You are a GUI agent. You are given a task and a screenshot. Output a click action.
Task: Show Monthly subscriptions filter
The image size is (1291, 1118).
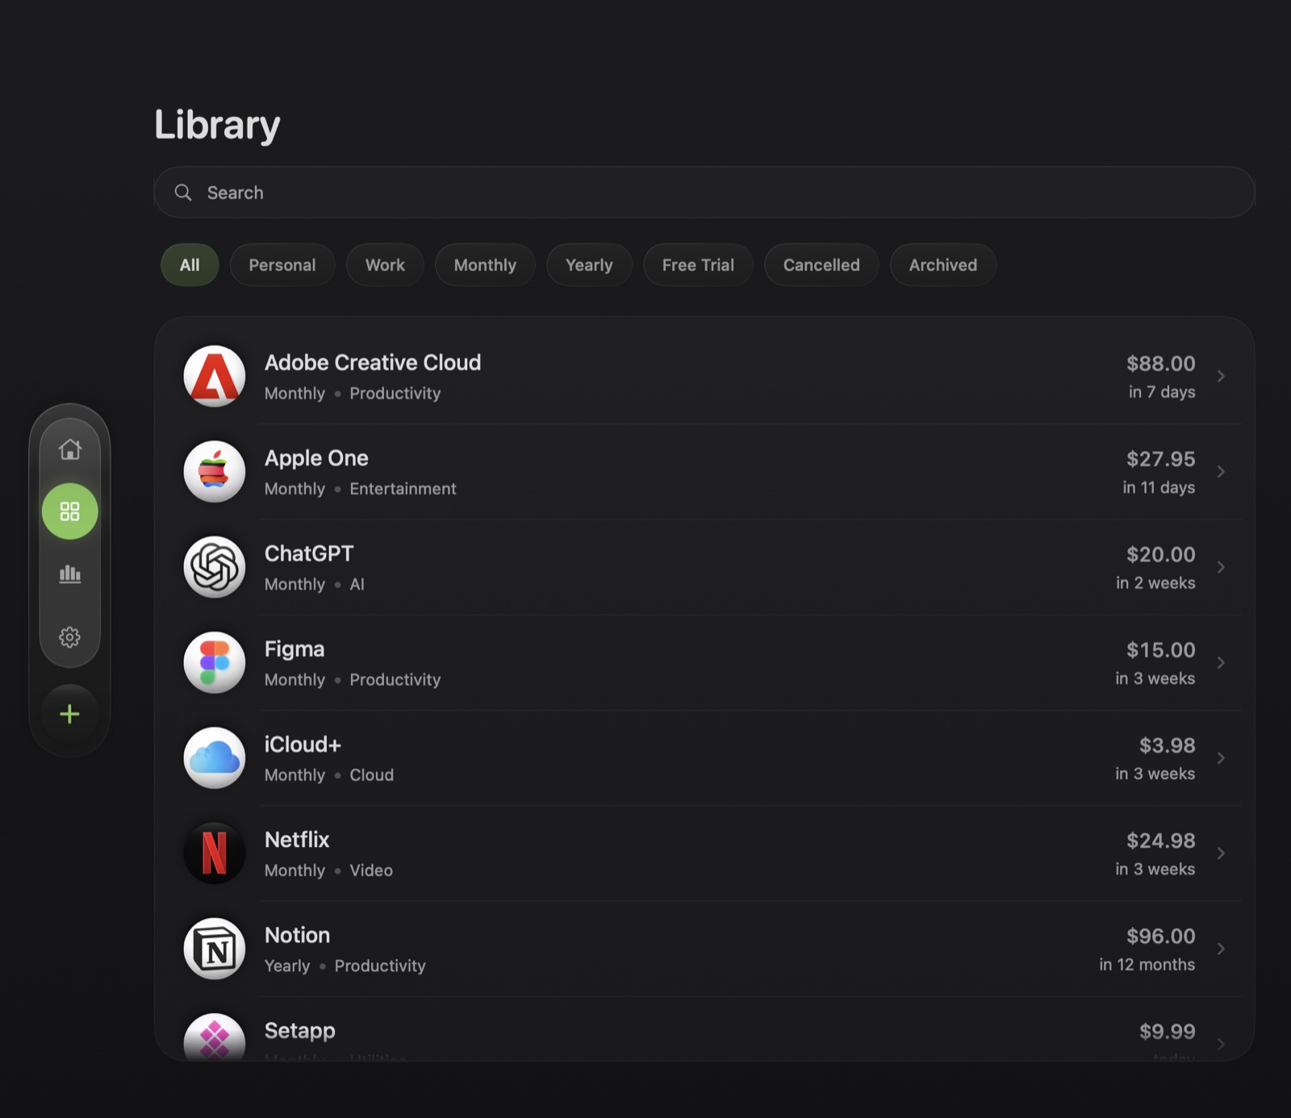[x=485, y=265]
